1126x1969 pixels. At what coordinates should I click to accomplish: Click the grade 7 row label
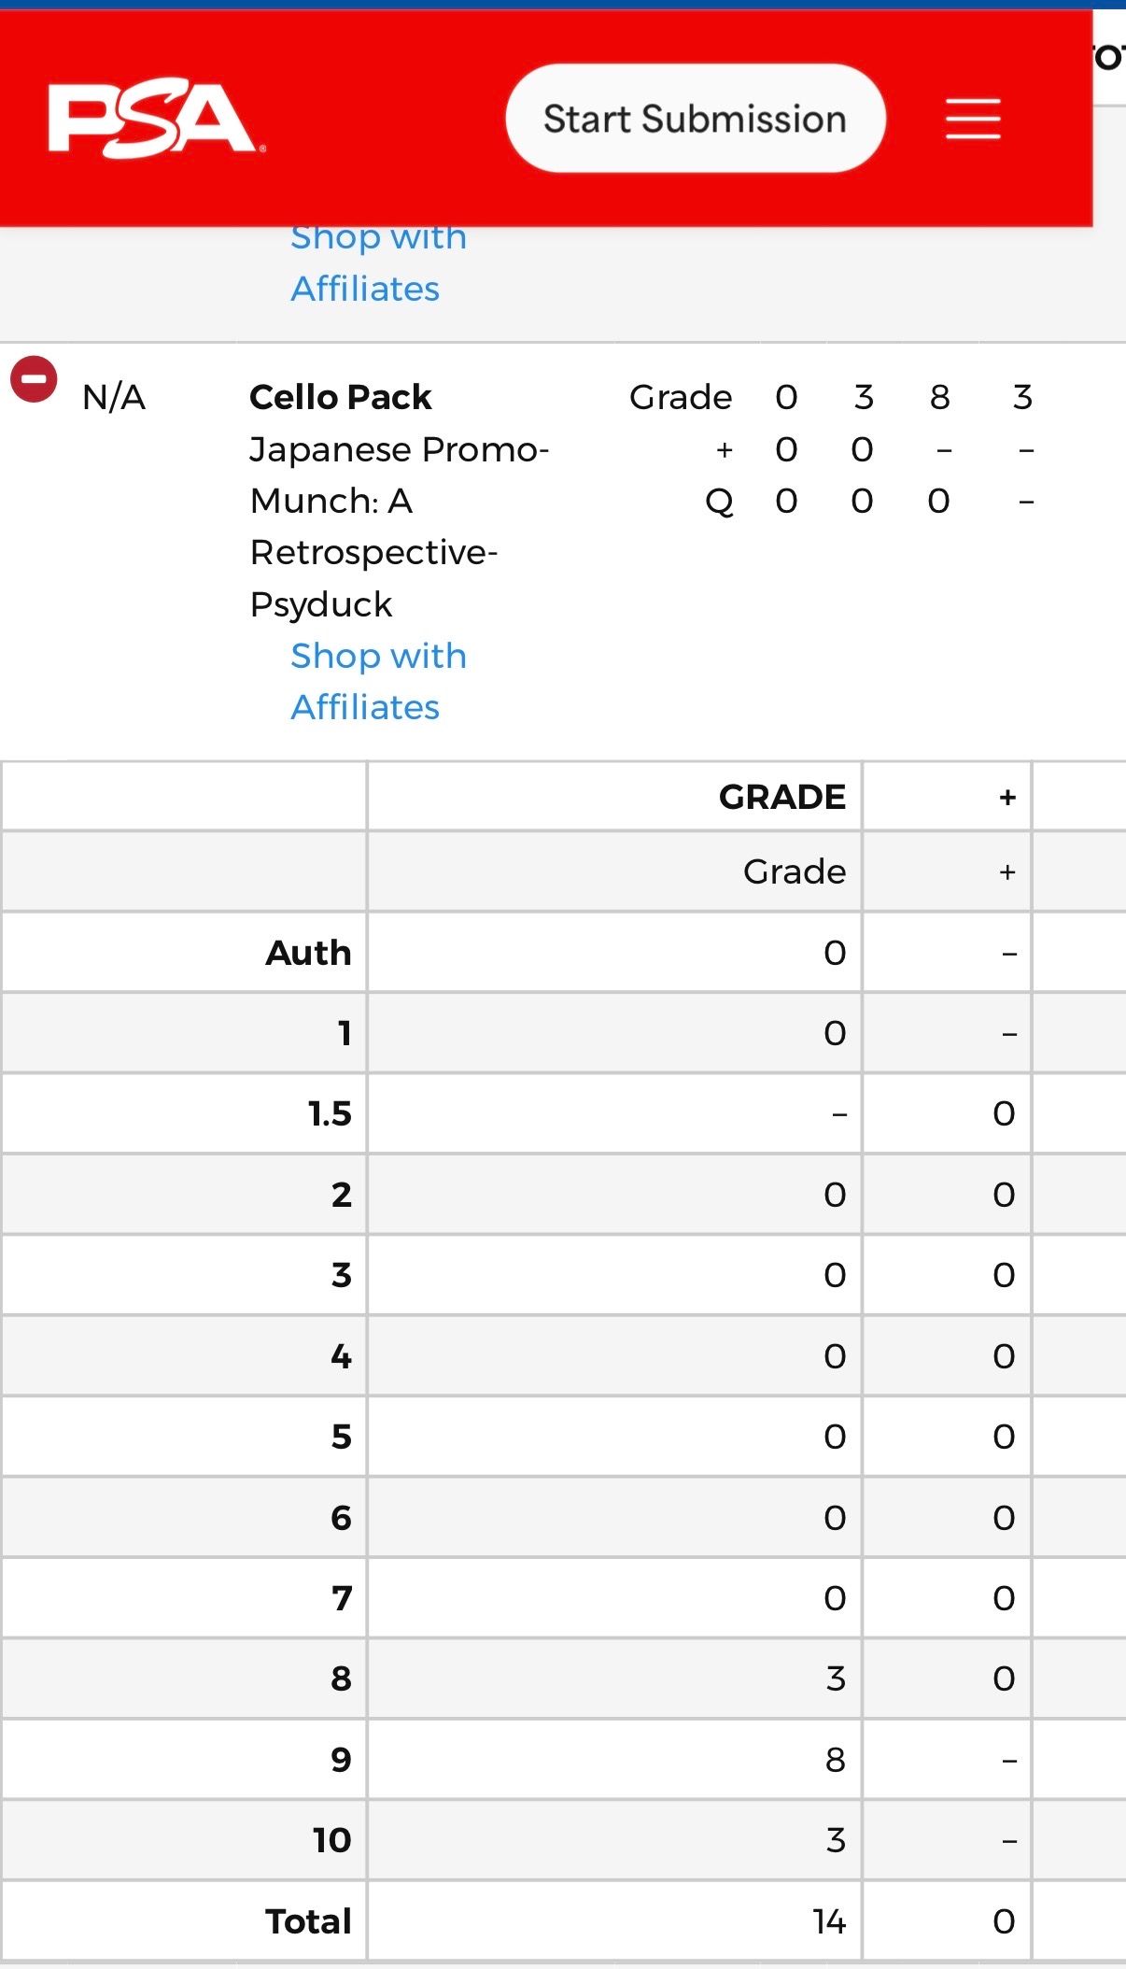[342, 1598]
